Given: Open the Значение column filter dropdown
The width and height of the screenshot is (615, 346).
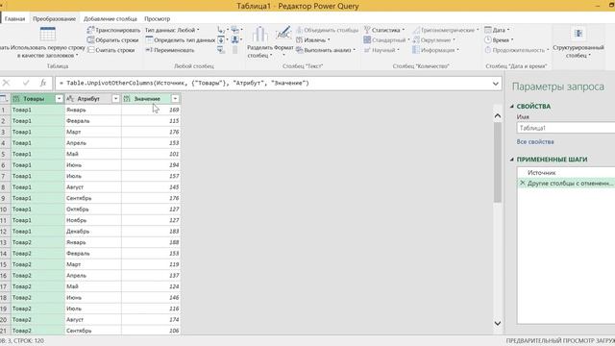Looking at the screenshot, I should coord(175,99).
